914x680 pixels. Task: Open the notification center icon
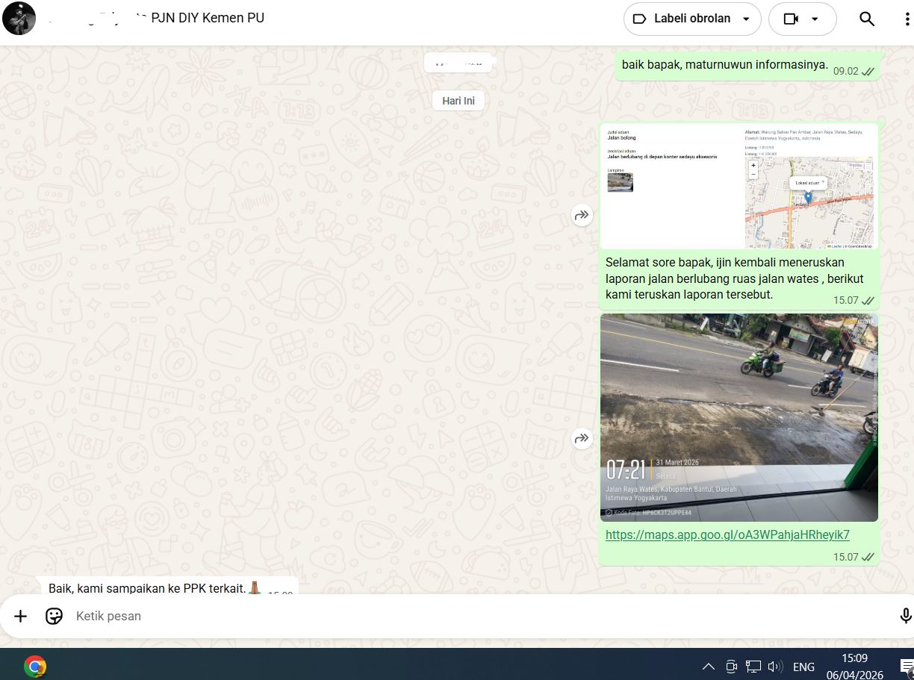point(907,667)
